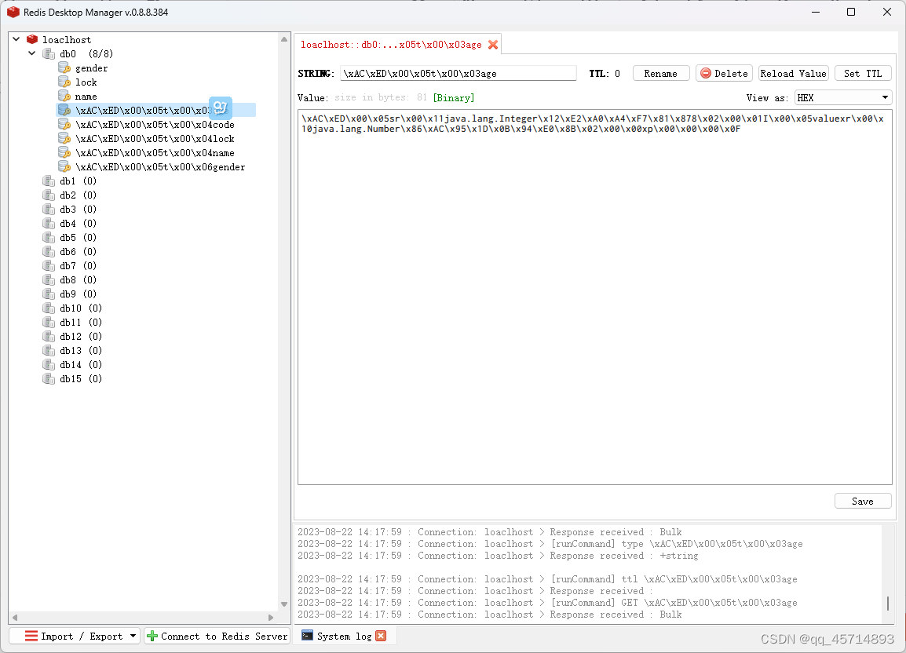The height and width of the screenshot is (653, 906).
Task: Click the key icon of the \x04name key
Action: (x=64, y=152)
